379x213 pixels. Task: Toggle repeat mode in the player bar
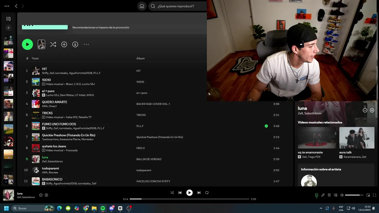click(207, 193)
